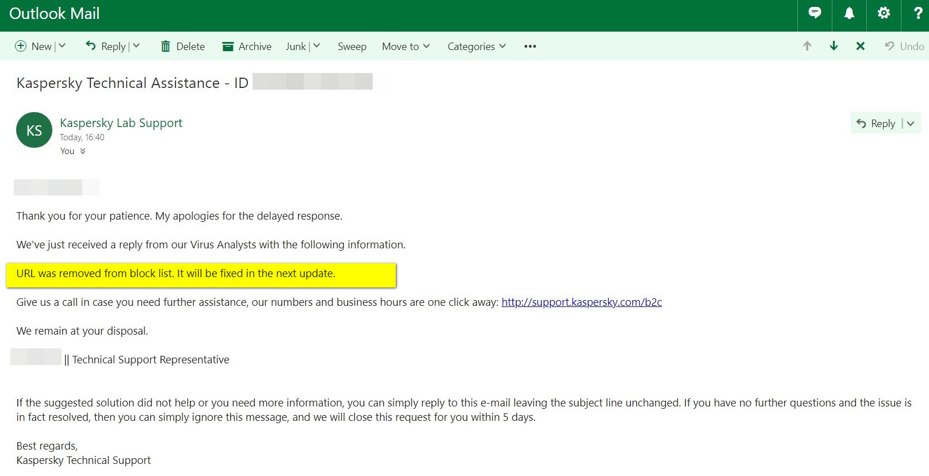Expand the New dropdown arrow

click(x=62, y=46)
